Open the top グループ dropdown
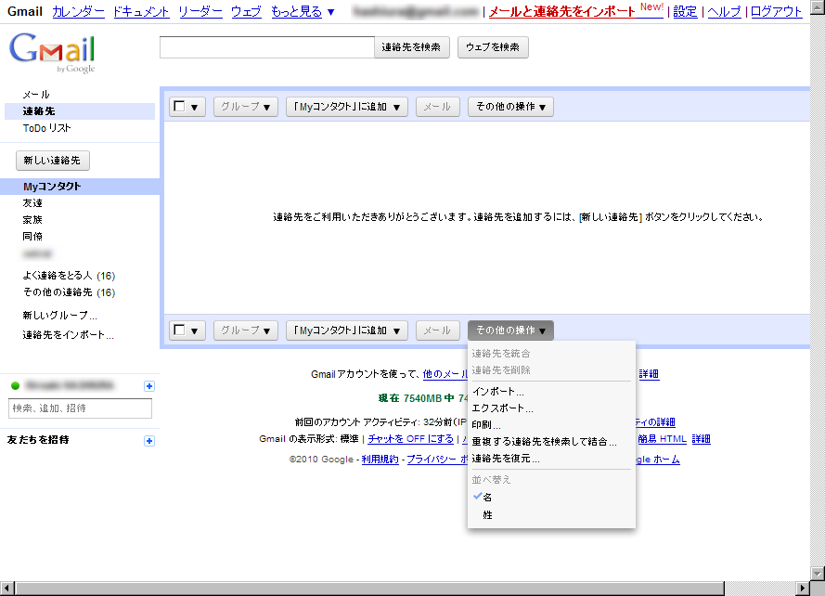The width and height of the screenshot is (825, 596). 246,107
